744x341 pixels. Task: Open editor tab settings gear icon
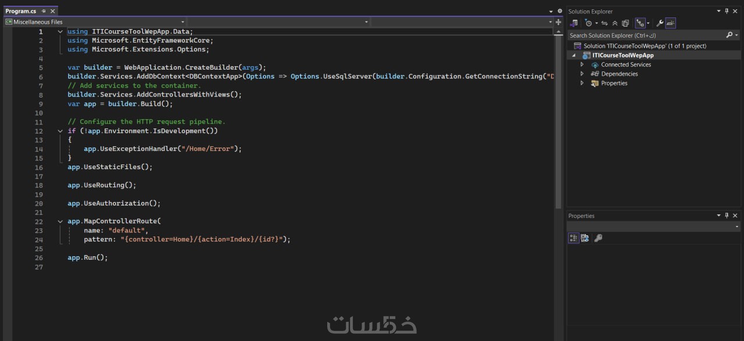[x=560, y=11]
